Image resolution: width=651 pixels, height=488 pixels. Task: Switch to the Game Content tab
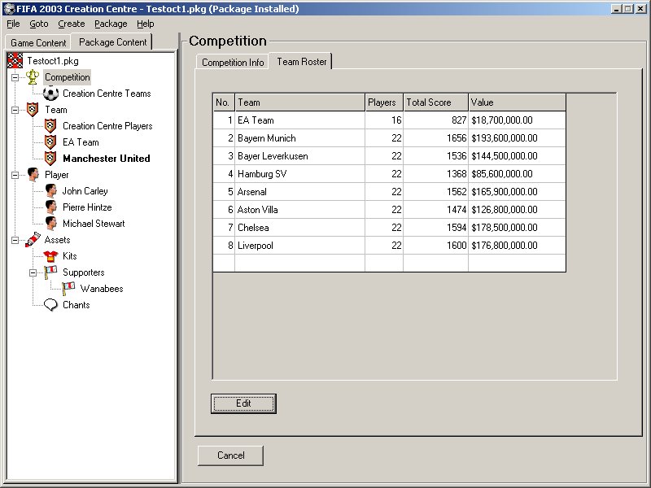pyautogui.click(x=38, y=43)
